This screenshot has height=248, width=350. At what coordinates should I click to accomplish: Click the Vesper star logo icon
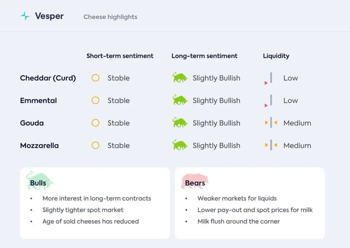click(25, 16)
